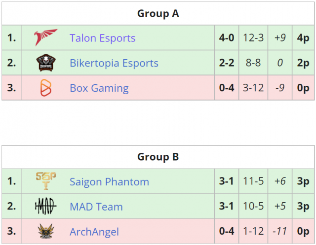Open the Saigon Phantom team link

(x=109, y=181)
